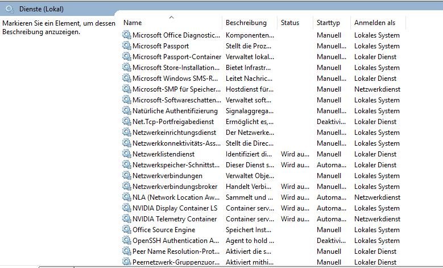Click description 'Komponenten...' of Office Diagnostic
The width and height of the screenshot is (443, 268).
(x=250, y=35)
